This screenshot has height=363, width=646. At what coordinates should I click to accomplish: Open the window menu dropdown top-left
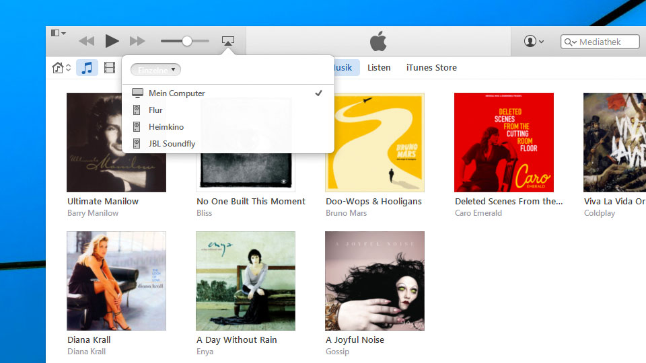[x=59, y=33]
